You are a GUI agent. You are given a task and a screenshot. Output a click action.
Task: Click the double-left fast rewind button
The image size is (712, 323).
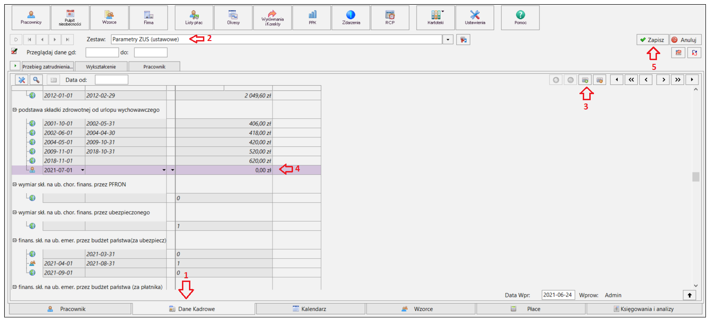[x=631, y=80]
